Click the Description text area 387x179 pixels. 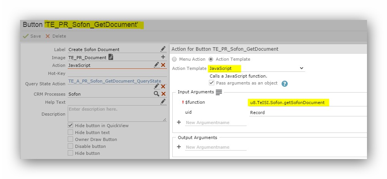(117, 114)
